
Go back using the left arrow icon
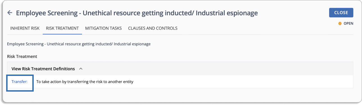tap(10, 13)
